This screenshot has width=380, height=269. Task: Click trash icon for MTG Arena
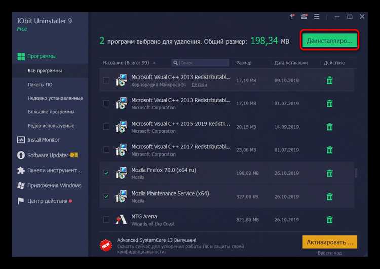pos(330,220)
